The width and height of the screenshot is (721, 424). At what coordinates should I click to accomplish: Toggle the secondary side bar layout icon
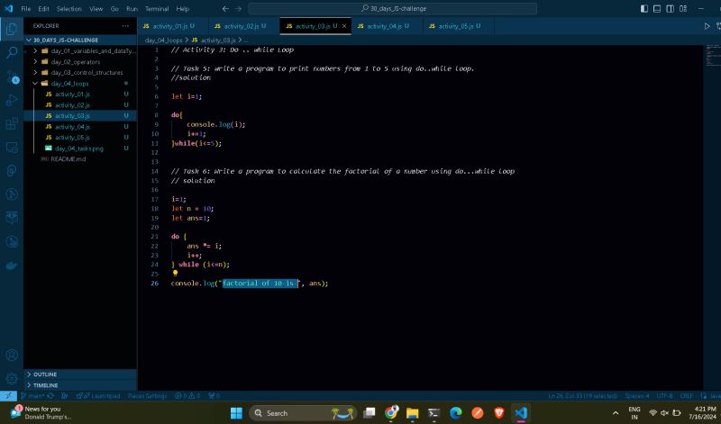[670, 9]
